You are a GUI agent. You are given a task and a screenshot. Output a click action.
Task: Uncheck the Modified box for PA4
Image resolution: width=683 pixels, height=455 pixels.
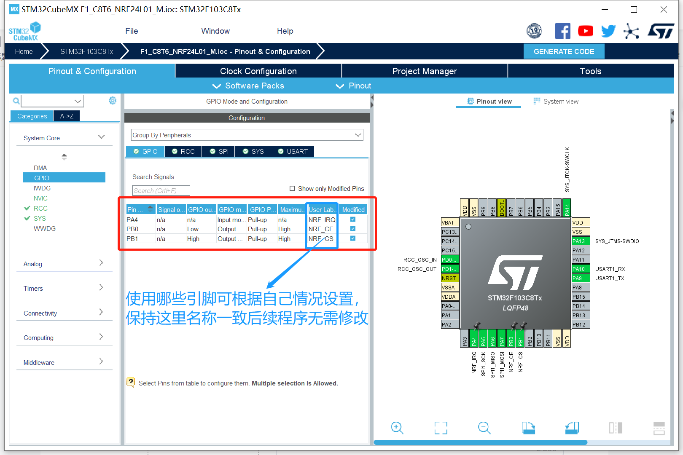click(x=352, y=219)
